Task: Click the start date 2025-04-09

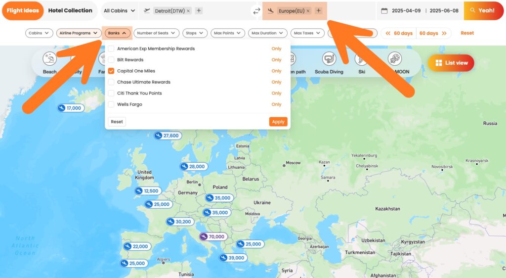Action: (406, 11)
